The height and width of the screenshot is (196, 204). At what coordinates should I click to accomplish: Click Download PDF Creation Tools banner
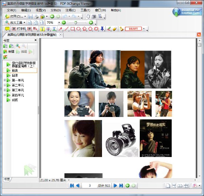pos(187,12)
